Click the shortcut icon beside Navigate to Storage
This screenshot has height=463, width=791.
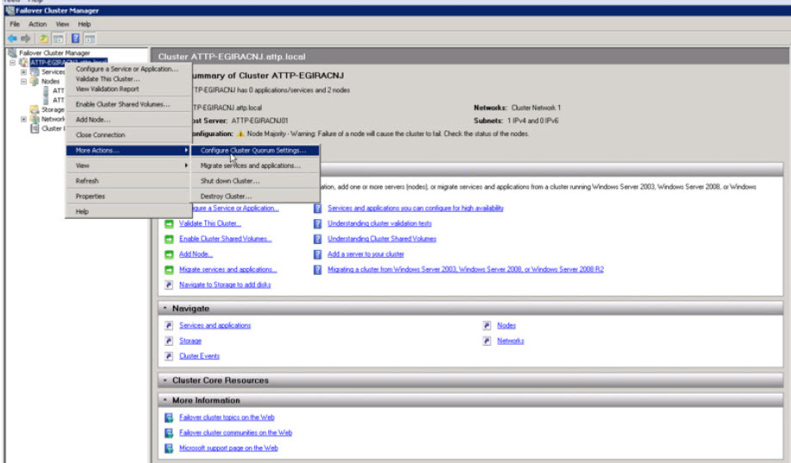click(x=169, y=285)
